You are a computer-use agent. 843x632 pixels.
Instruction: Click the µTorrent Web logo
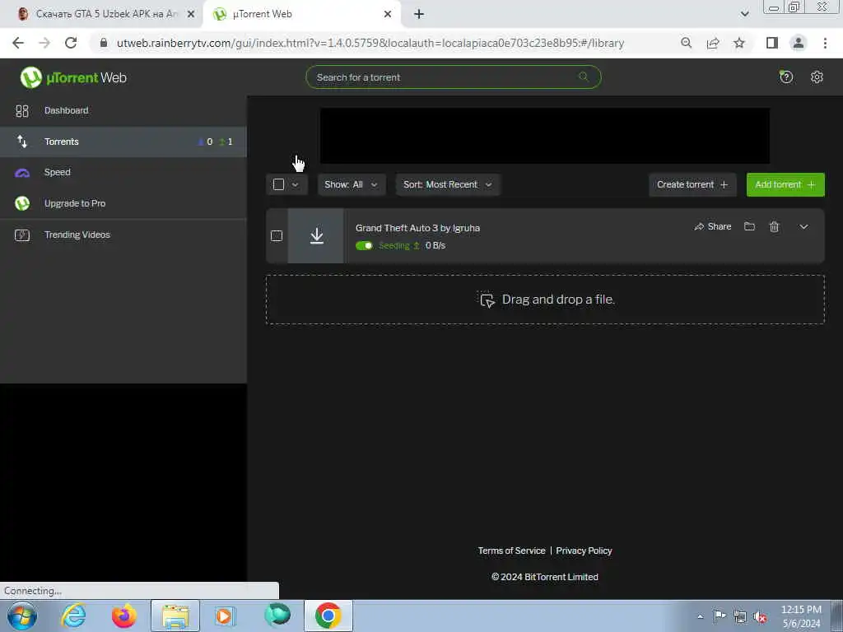pyautogui.click(x=73, y=77)
